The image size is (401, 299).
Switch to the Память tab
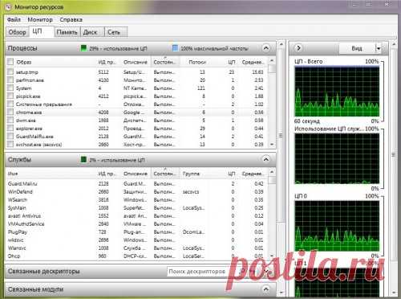[67, 32]
